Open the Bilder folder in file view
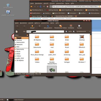 pos(67,38)
